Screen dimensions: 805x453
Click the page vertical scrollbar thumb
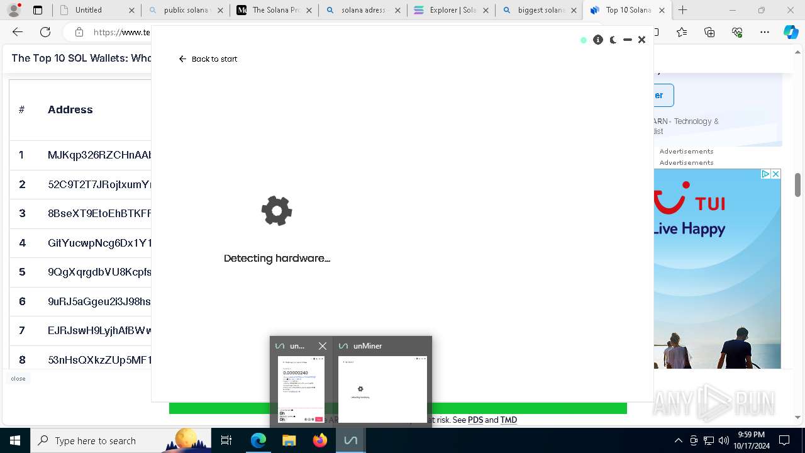point(797,185)
